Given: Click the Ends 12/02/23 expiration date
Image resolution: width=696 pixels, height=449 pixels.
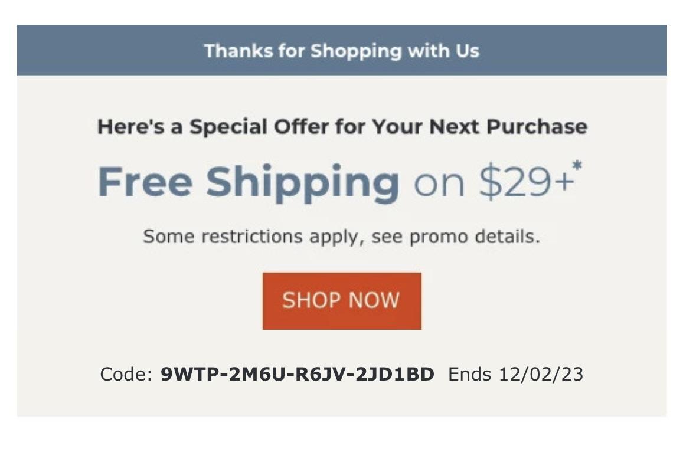Looking at the screenshot, I should (x=517, y=373).
